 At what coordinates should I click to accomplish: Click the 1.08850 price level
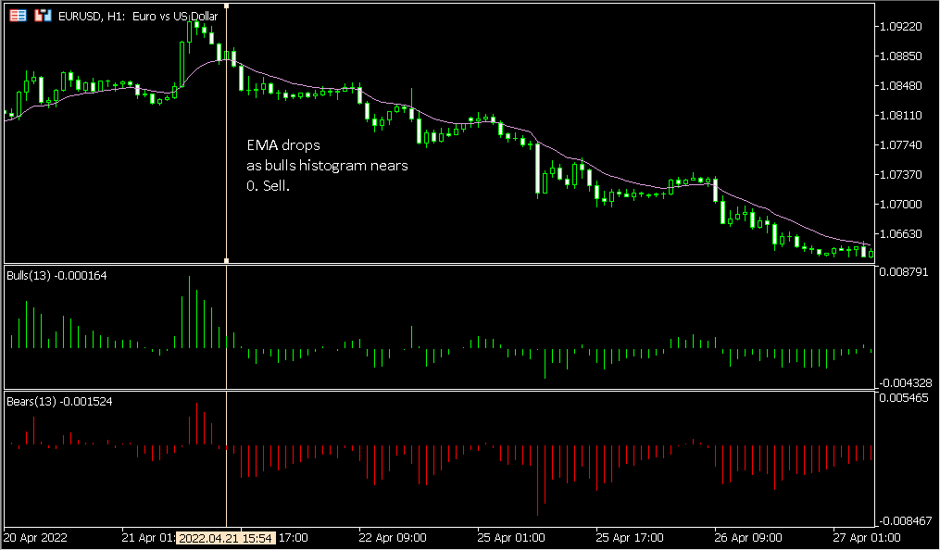coord(900,56)
